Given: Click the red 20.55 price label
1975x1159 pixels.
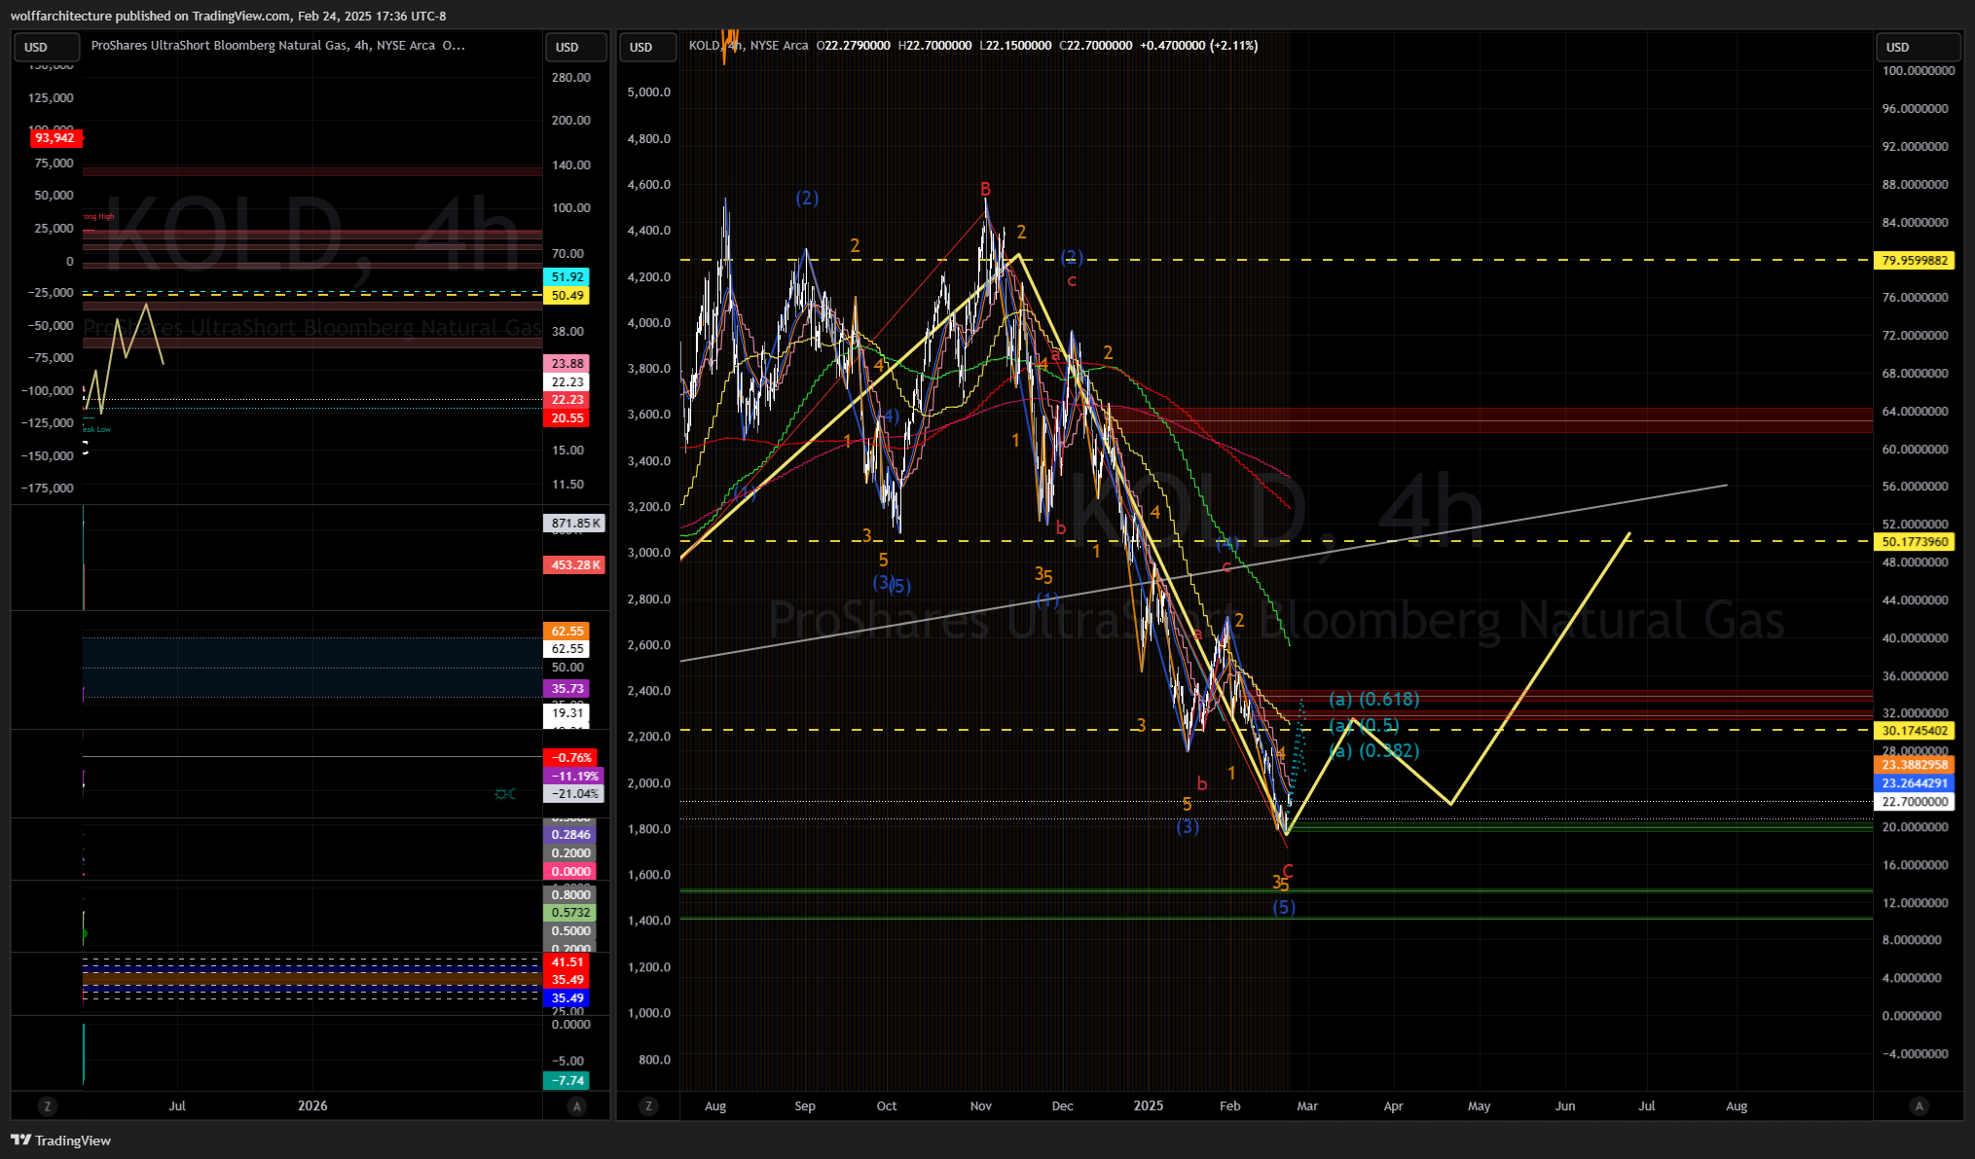Looking at the screenshot, I should 567,418.
